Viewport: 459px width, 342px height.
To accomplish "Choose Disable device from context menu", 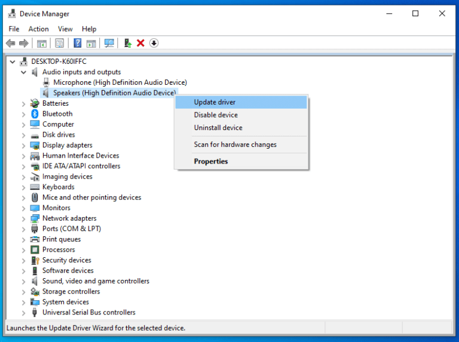I will coord(241,115).
